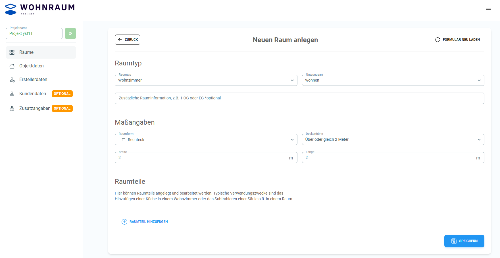Focus the Projektname input field

point(34,33)
